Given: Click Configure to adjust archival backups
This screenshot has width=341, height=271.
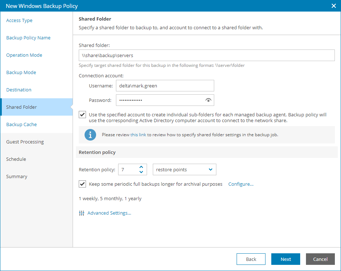Looking at the screenshot, I should coord(241,184).
